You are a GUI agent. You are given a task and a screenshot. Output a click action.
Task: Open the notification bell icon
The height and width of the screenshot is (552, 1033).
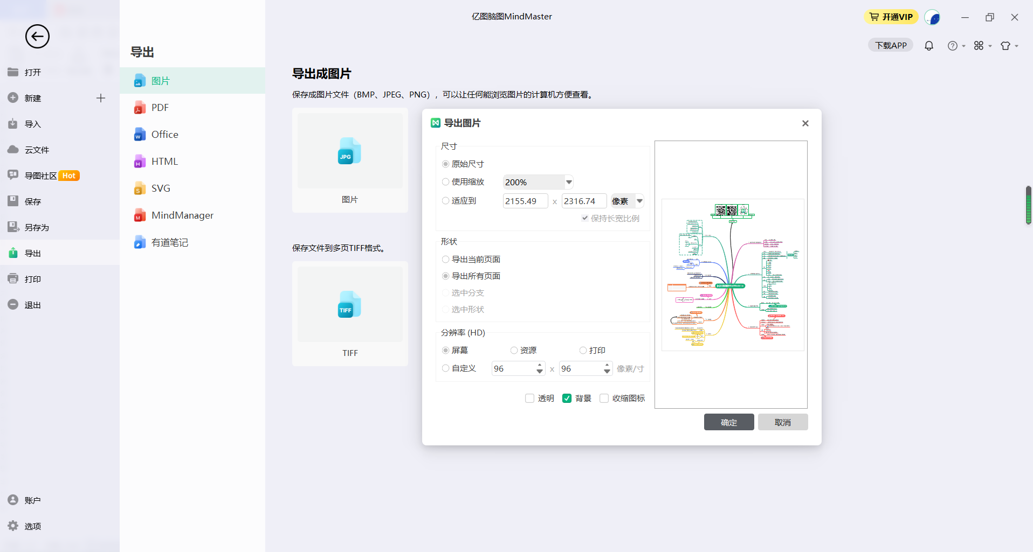pyautogui.click(x=928, y=46)
